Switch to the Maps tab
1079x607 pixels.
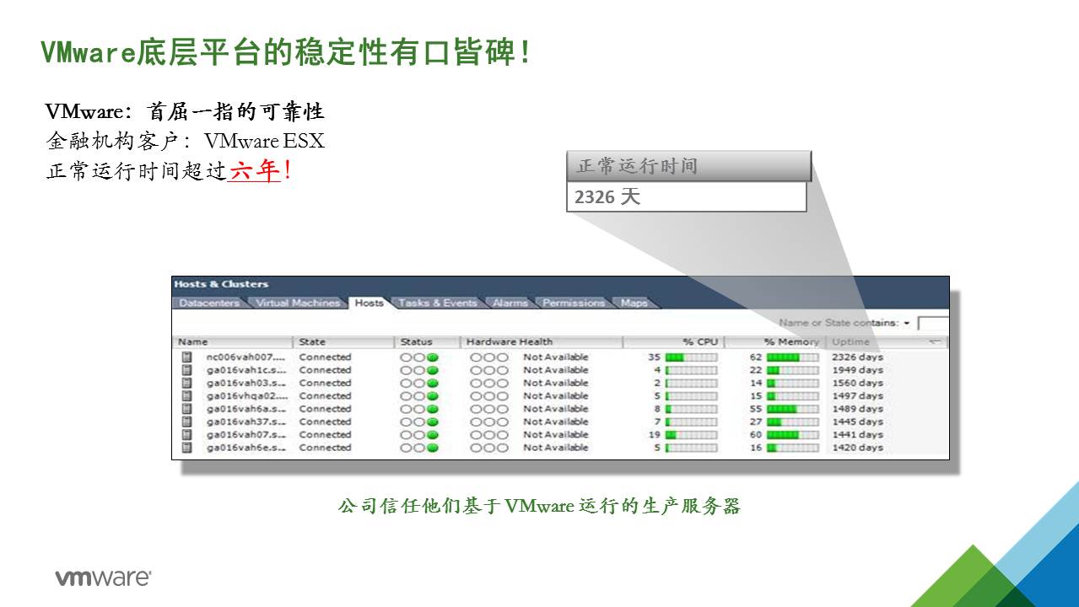point(634,303)
